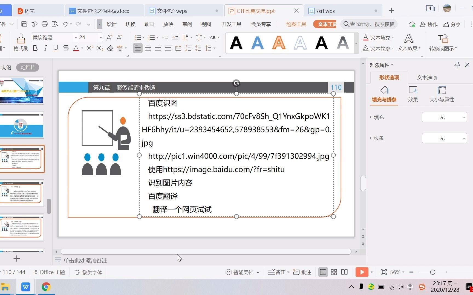The height and width of the screenshot is (295, 473).
Task: Click 单击此处添加备注 notes field
Action: click(x=85, y=260)
